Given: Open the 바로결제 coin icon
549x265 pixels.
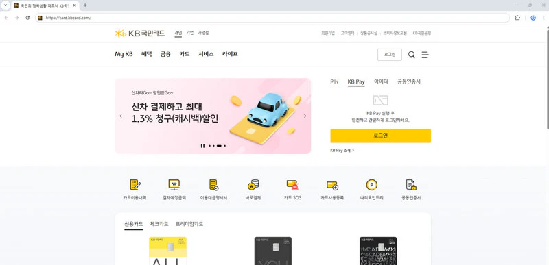Looking at the screenshot, I should (253, 185).
